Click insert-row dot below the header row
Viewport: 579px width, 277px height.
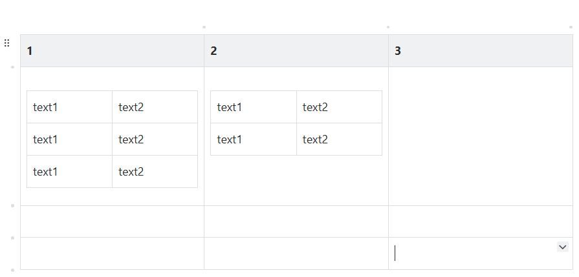(x=13, y=67)
